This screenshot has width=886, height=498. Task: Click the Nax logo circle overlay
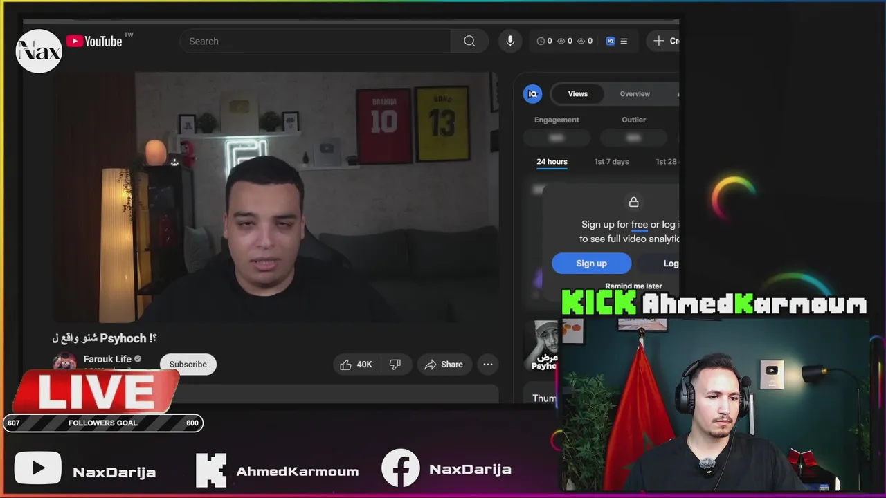[x=39, y=51]
